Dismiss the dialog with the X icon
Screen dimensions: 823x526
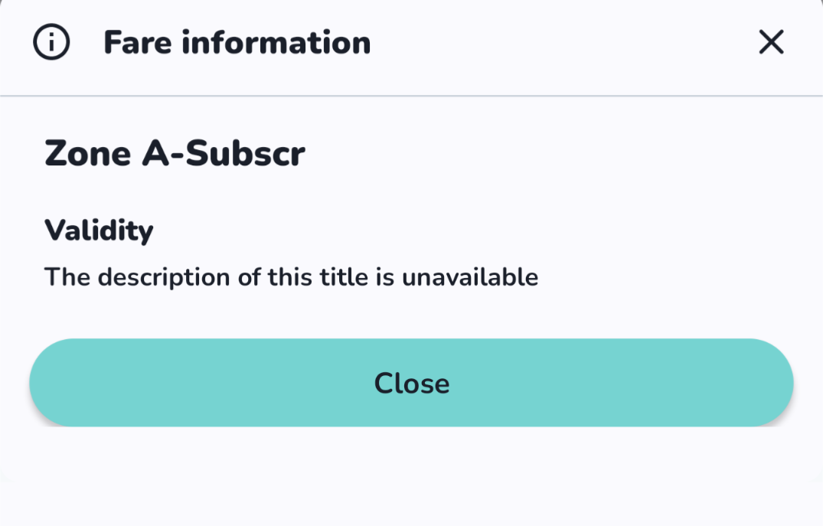(x=771, y=42)
